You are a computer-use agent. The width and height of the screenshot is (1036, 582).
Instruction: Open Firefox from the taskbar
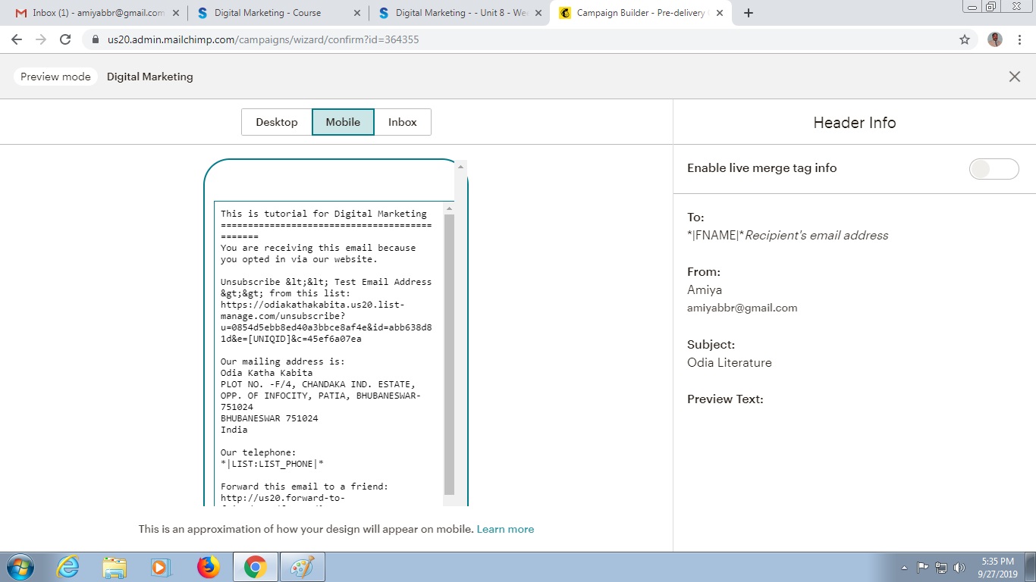tap(207, 567)
